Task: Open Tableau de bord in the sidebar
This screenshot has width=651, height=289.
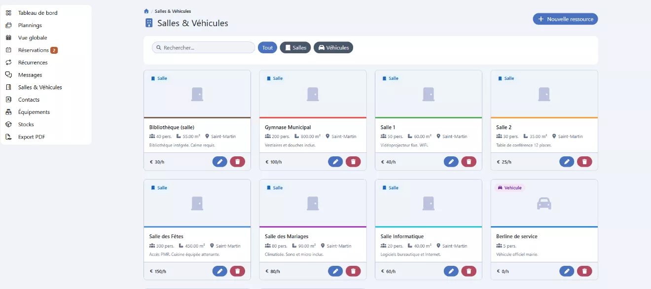Action: pos(37,13)
